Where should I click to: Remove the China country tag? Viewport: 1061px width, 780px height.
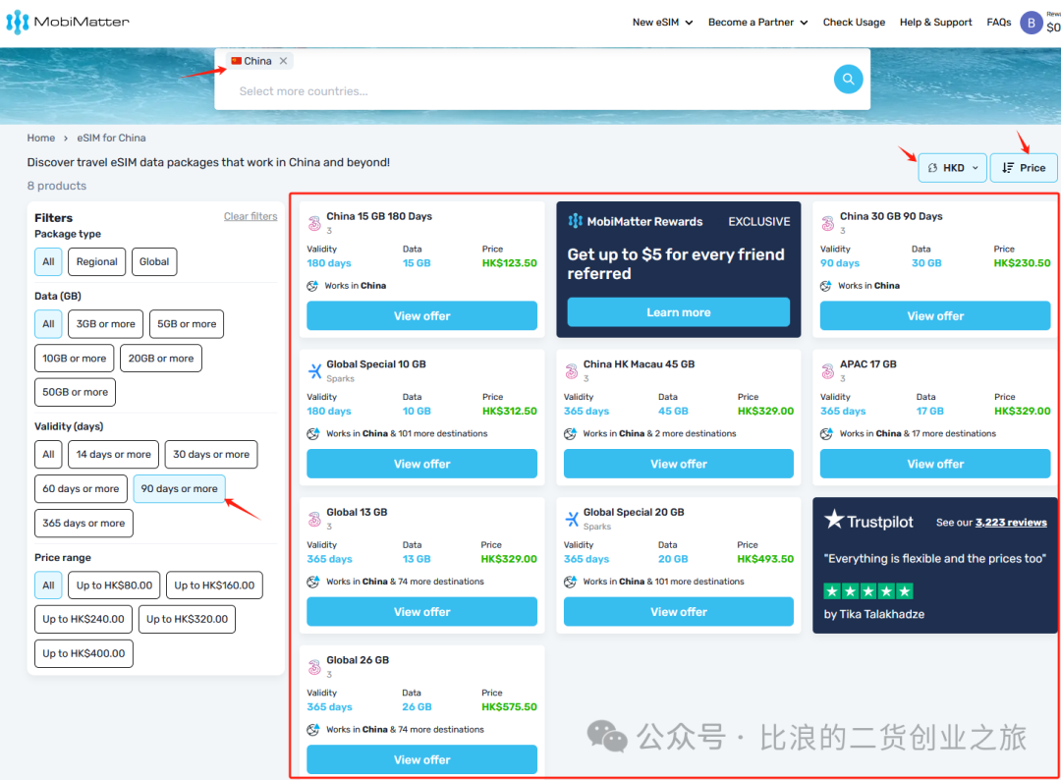284,61
